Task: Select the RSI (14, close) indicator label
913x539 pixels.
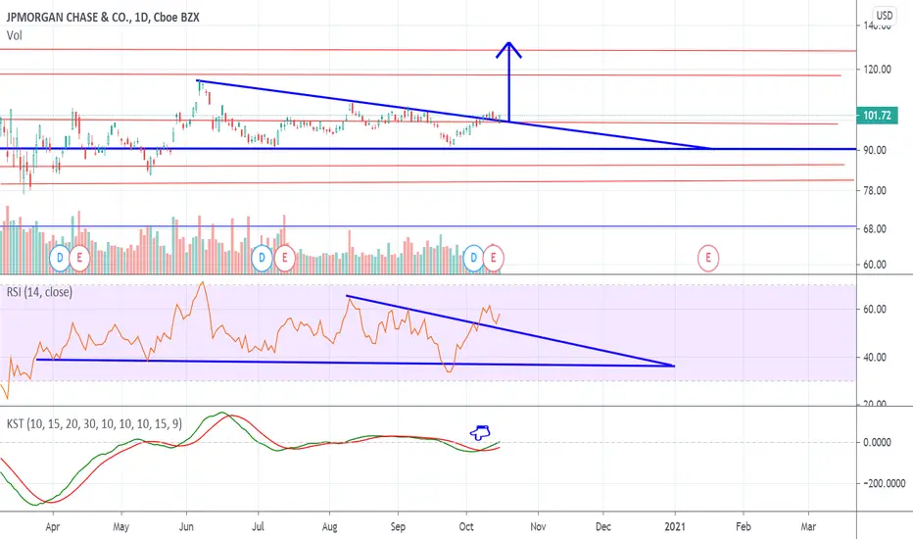Action: tap(39, 292)
